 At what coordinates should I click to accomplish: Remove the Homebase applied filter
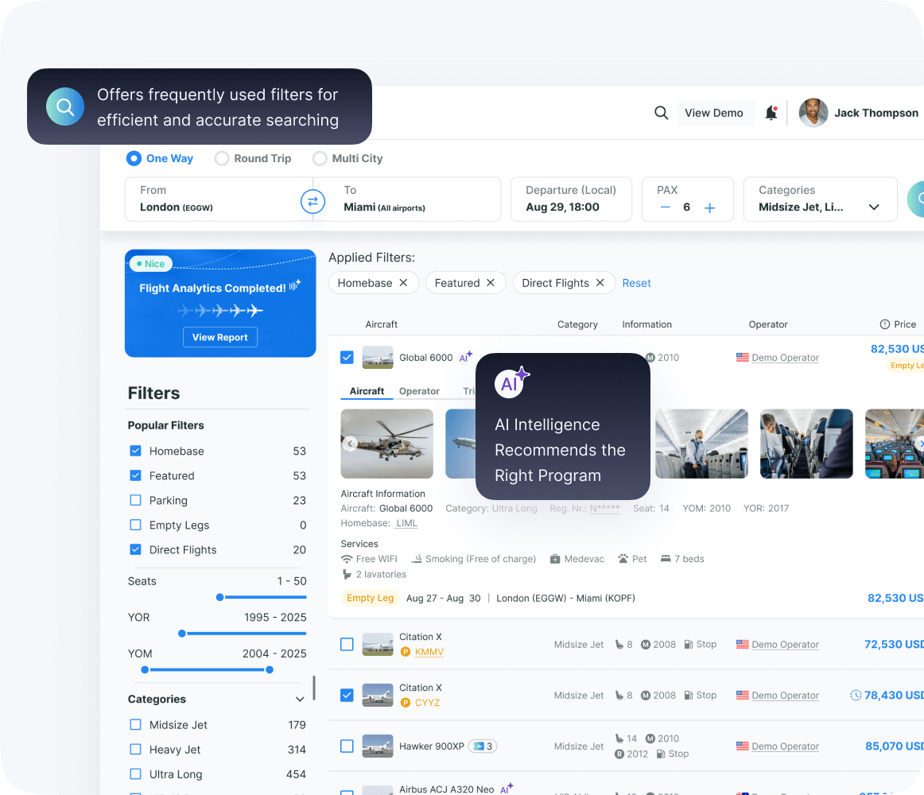(x=403, y=283)
